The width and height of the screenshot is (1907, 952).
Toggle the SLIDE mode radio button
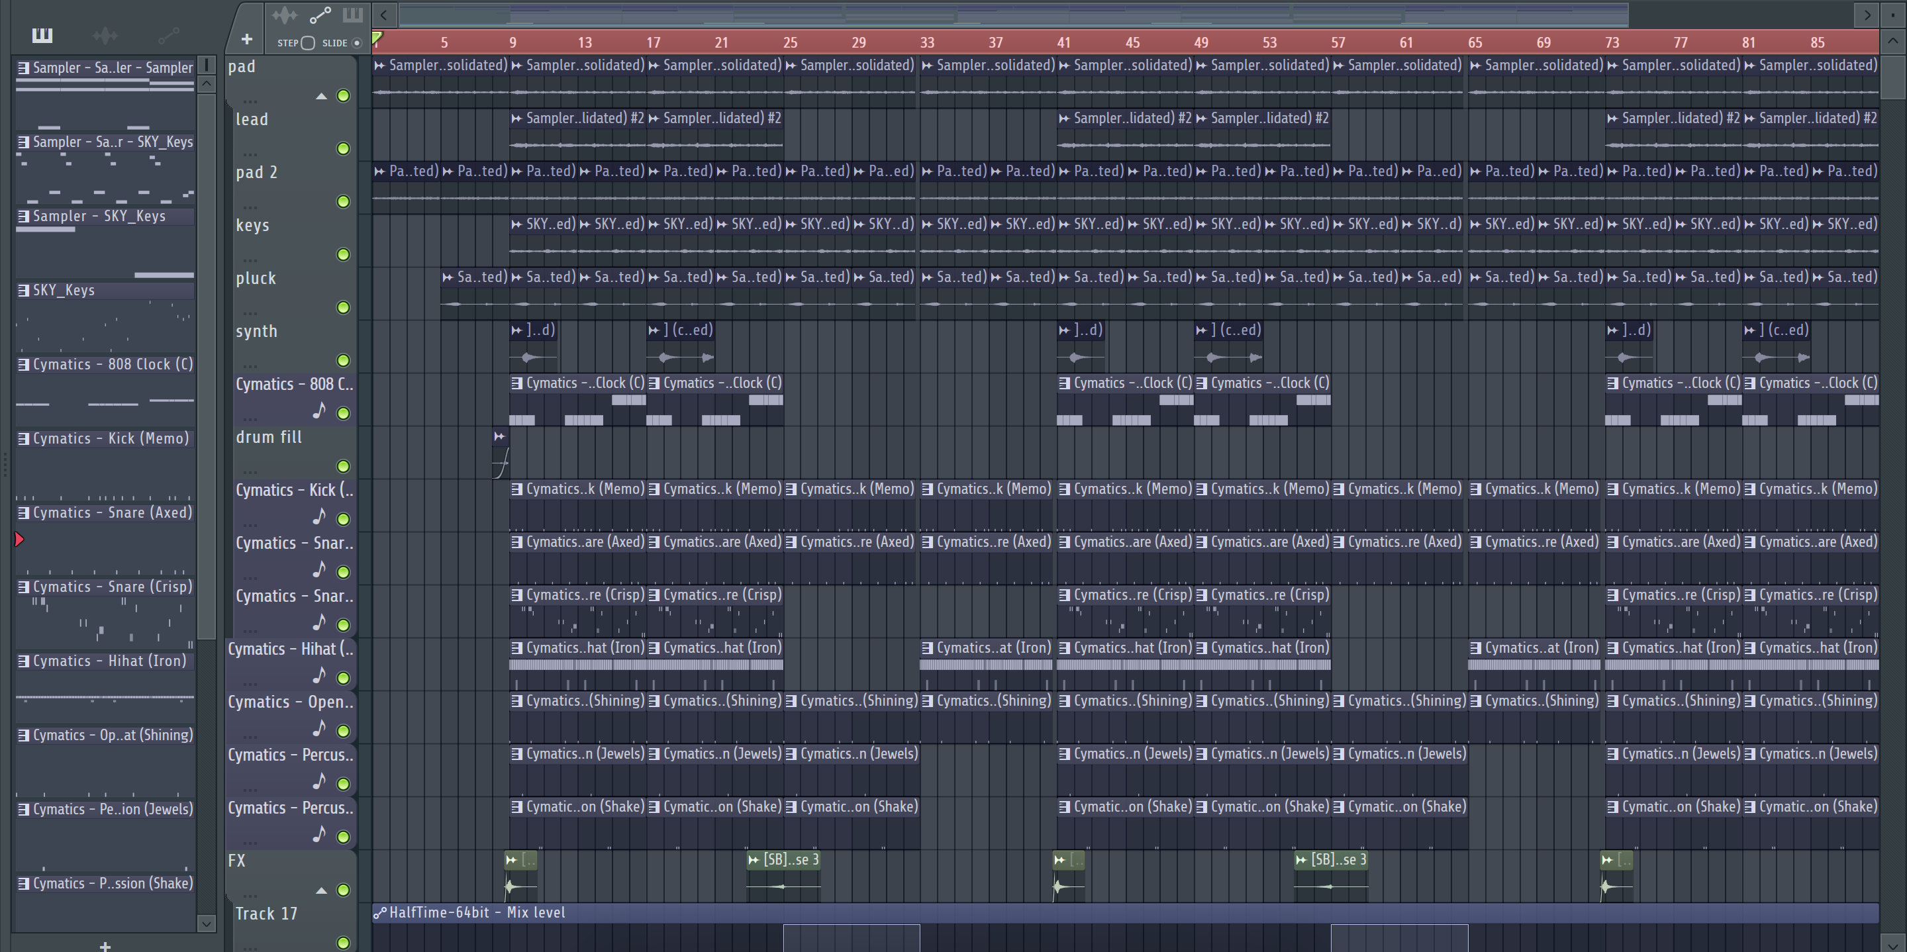(x=357, y=43)
